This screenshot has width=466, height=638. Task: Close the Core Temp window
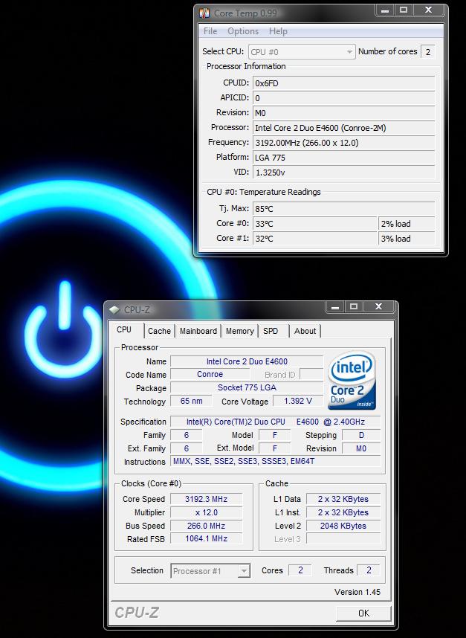429,10
